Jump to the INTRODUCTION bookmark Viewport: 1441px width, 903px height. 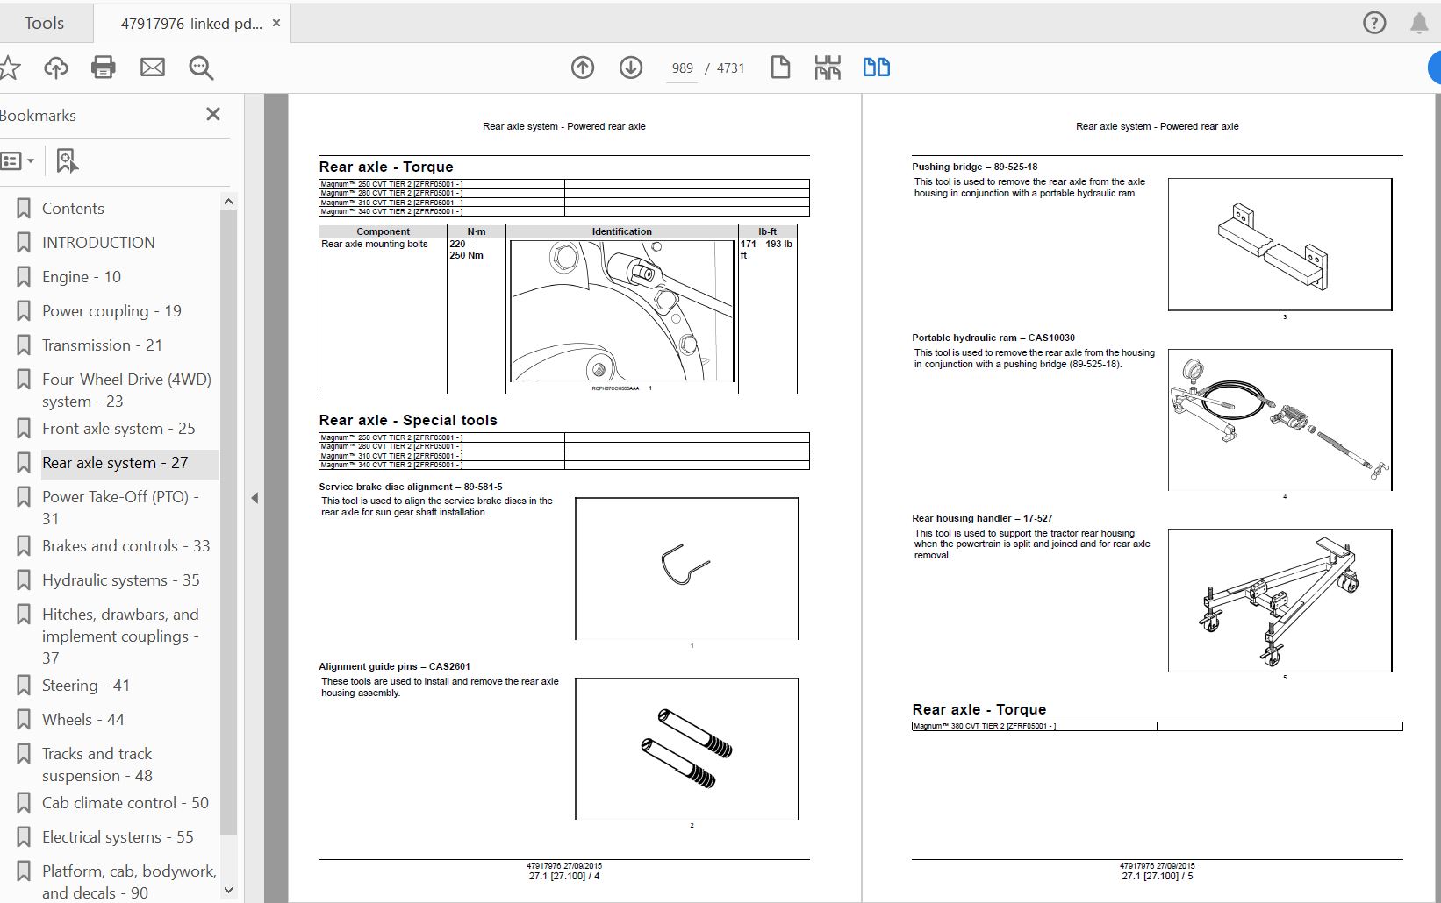click(98, 243)
